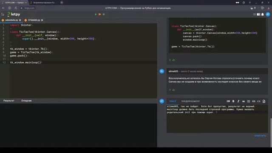
Task: Click the 'import tkinter' code line
Action: pyautogui.click(x=21, y=25)
